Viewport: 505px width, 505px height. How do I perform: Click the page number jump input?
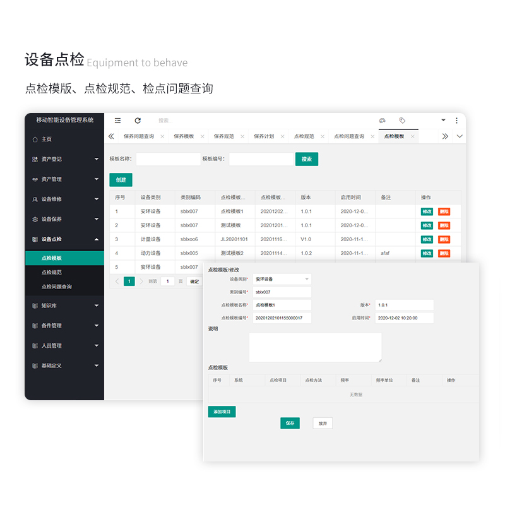pos(167,281)
